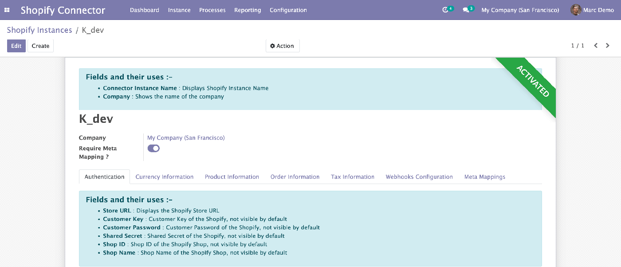Open the Marc Demo user menu
Screen dimensions: 621x267
tap(592, 10)
